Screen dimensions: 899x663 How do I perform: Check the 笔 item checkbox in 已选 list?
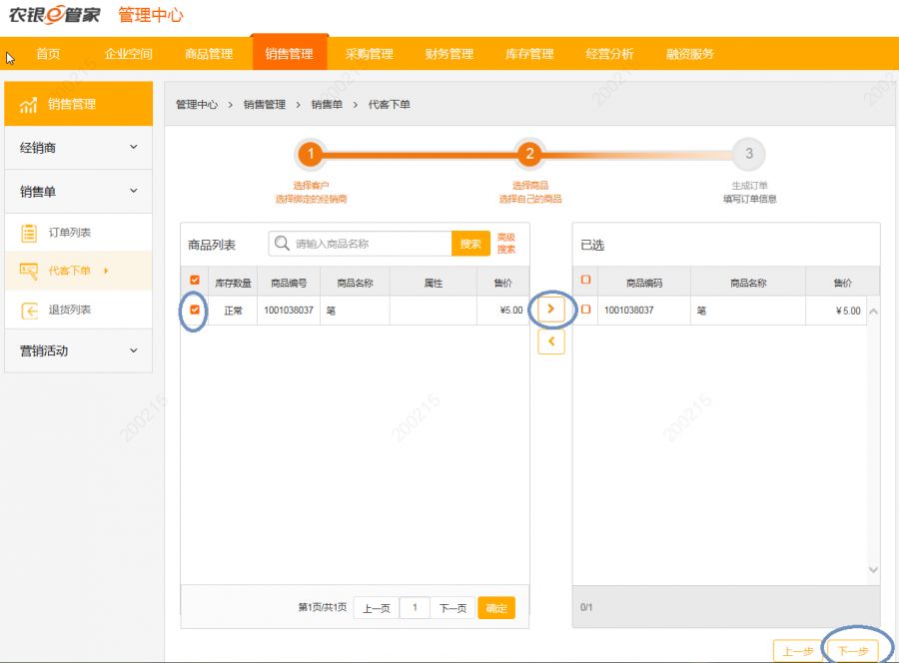(x=586, y=310)
